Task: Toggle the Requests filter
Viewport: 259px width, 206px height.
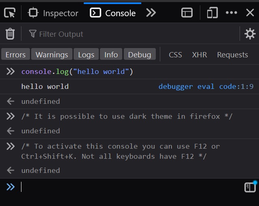Action: 232,55
